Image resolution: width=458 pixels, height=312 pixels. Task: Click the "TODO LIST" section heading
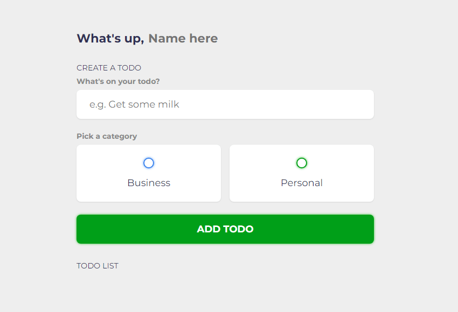pyautogui.click(x=98, y=266)
